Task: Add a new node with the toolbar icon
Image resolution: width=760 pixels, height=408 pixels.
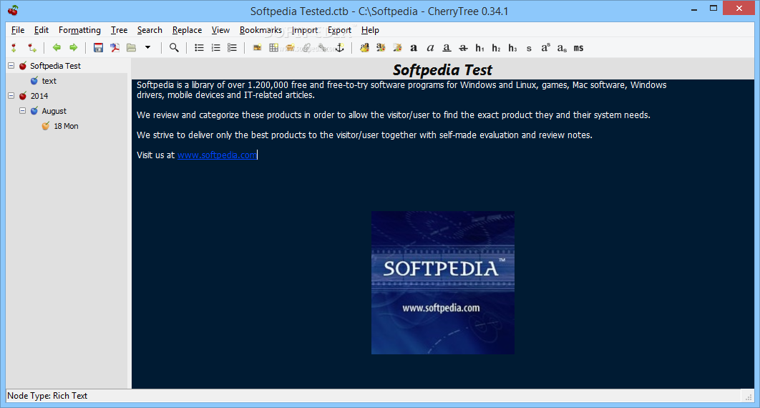Action: click(x=14, y=47)
